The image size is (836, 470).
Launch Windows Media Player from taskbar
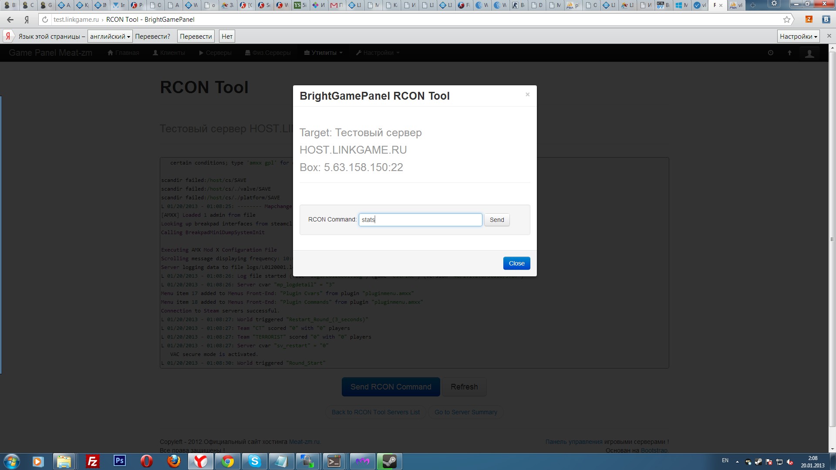tap(38, 461)
